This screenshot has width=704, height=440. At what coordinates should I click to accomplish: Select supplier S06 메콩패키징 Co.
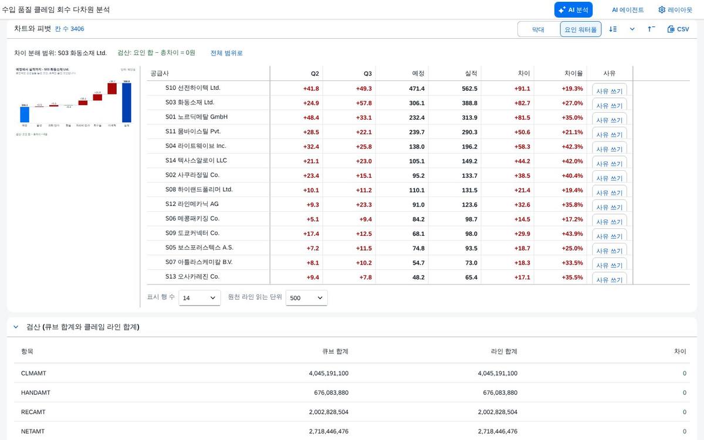192,218
